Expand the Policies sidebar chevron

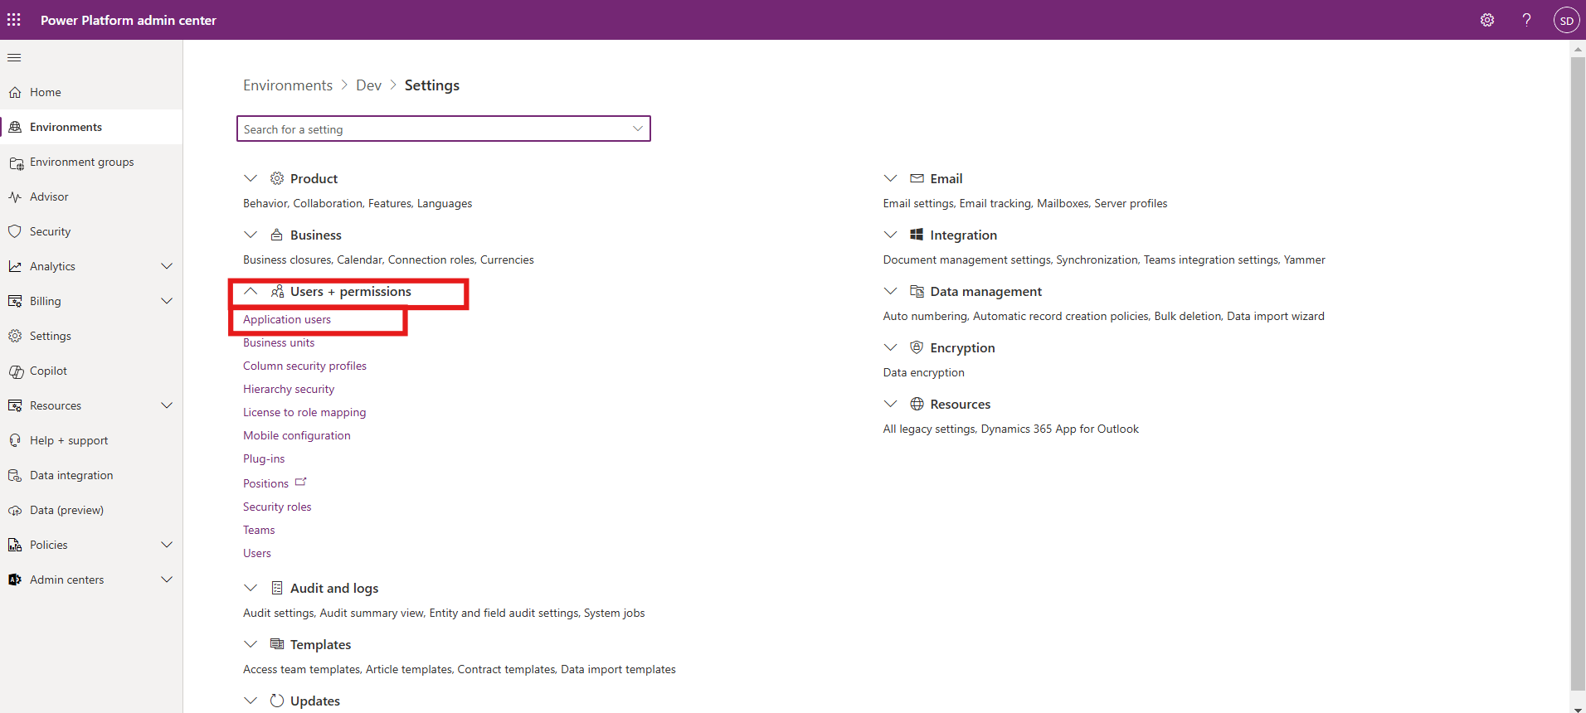point(166,545)
